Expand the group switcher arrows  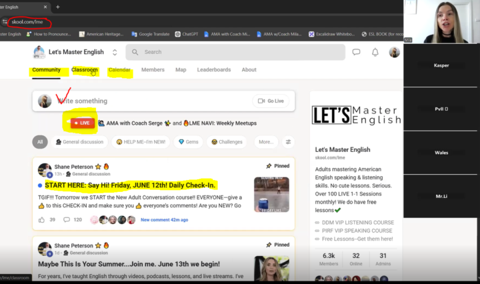pyautogui.click(x=115, y=52)
